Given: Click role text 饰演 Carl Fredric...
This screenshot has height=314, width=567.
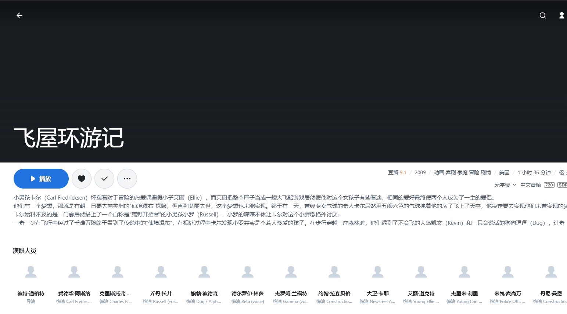Looking at the screenshot, I should 74,302.
